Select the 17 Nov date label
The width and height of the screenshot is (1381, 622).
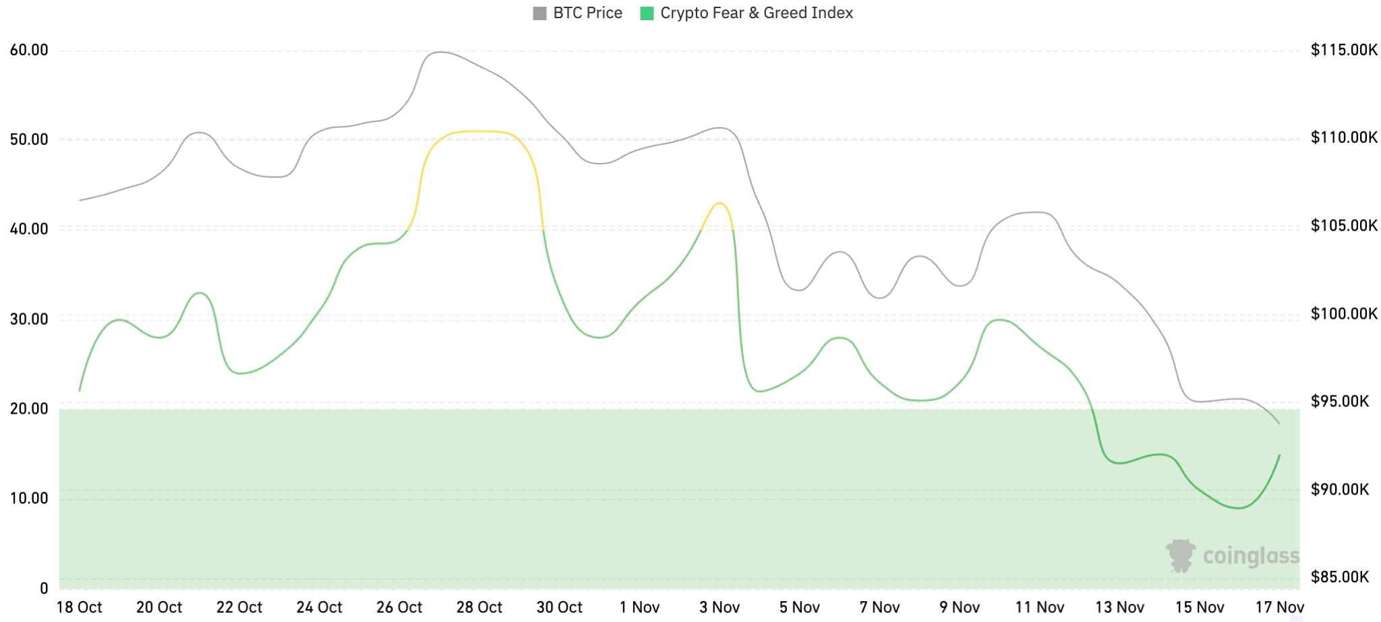(1279, 607)
